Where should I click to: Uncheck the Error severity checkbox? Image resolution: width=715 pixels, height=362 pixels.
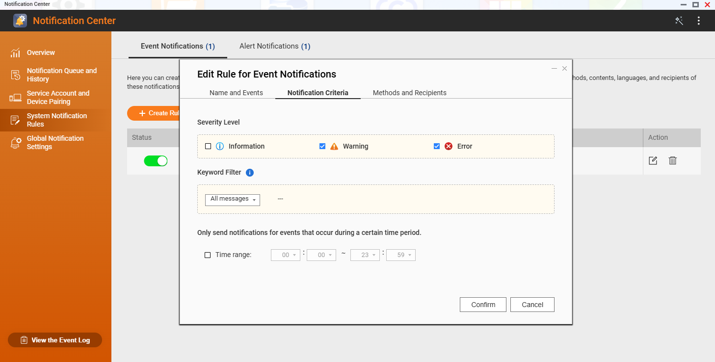click(x=437, y=146)
